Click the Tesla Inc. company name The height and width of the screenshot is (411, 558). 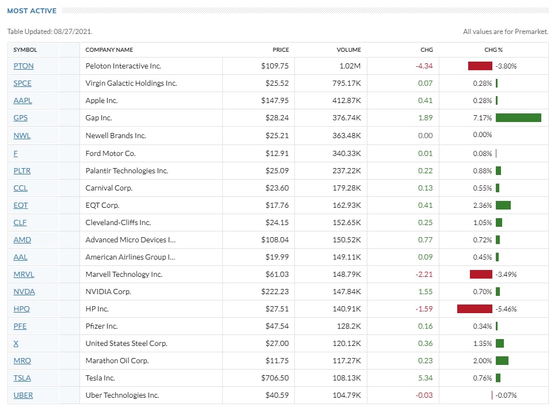pos(100,378)
